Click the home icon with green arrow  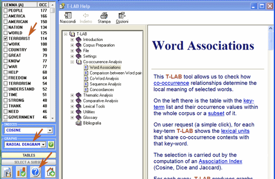point(50,172)
